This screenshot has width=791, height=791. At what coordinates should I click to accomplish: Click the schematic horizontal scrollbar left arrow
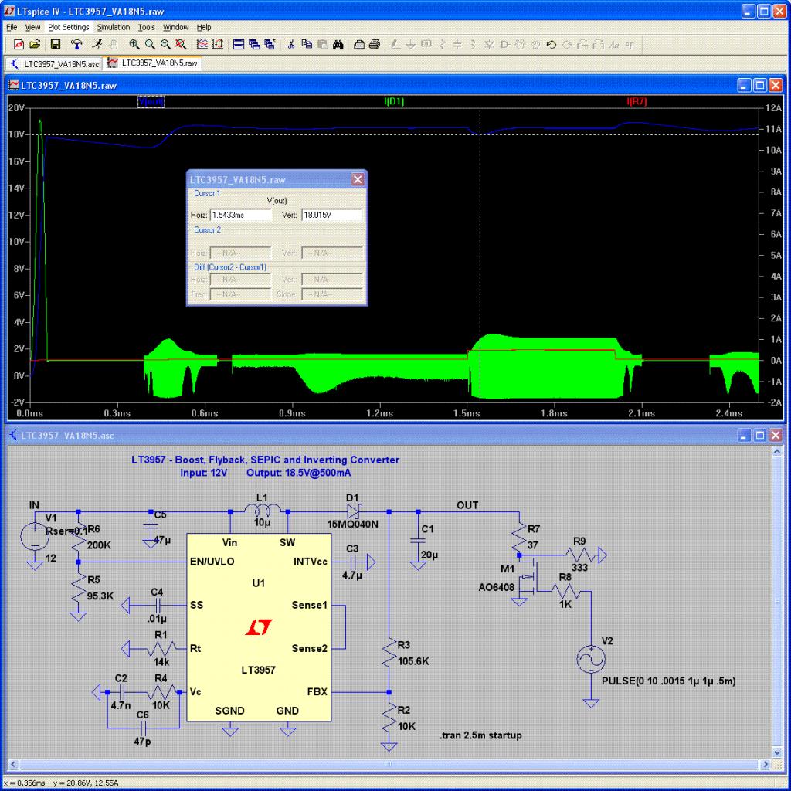pyautogui.click(x=14, y=764)
